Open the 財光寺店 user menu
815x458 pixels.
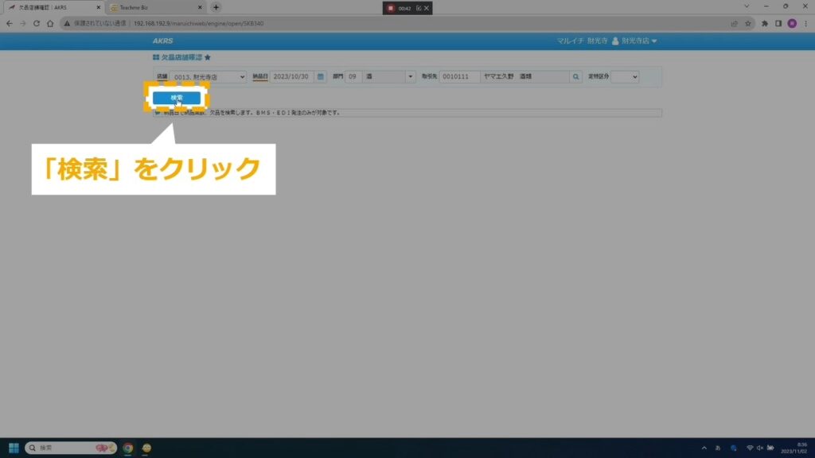(x=634, y=41)
